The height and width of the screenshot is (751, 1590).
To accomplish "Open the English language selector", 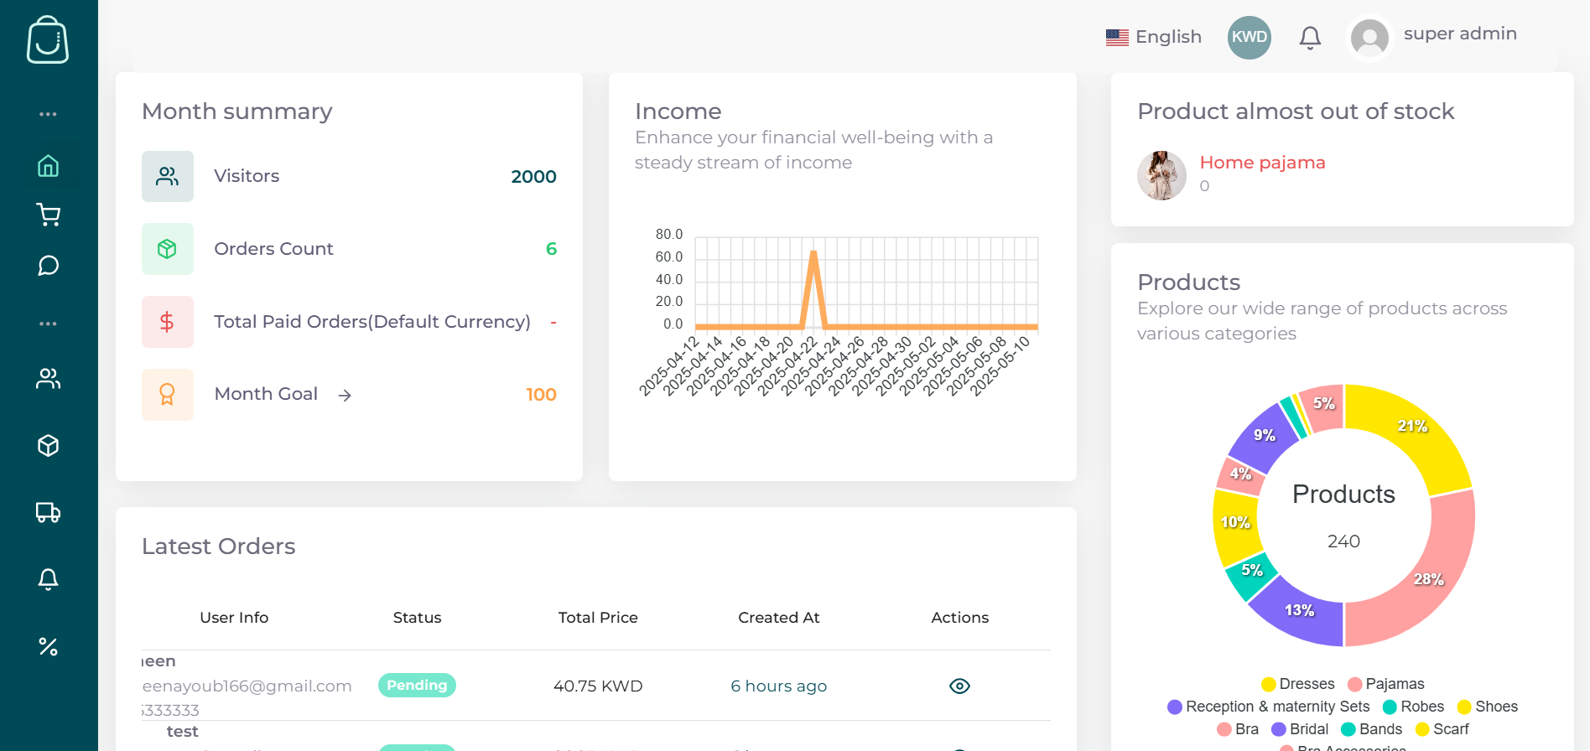I will click(1154, 37).
